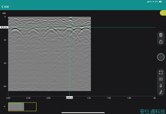Image resolution: width=166 pixels, height=114 pixels.
Task: Select the dashed rectangle selection tool
Action: coord(161,72)
